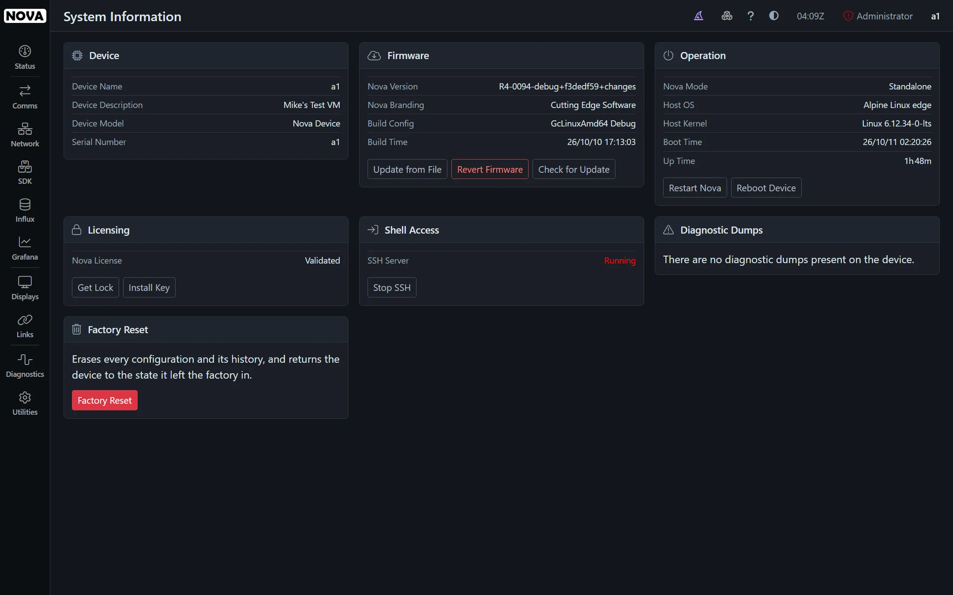953x595 pixels.
Task: Click the Administrator shield user label
Action: (878, 16)
